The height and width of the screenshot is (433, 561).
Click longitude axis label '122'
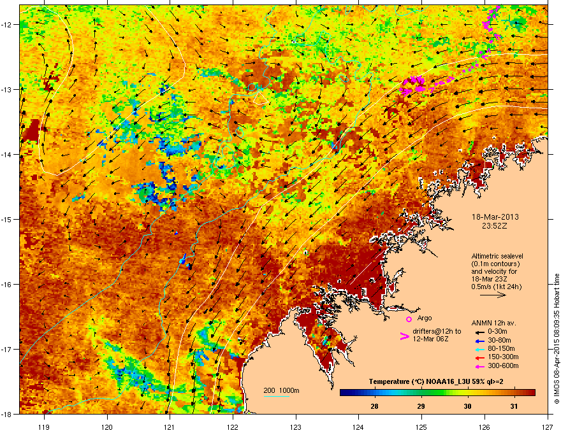coord(233,427)
